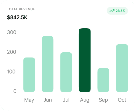Select the May revenue bar
This screenshot has height=111, width=135.
pyautogui.click(x=29, y=75)
